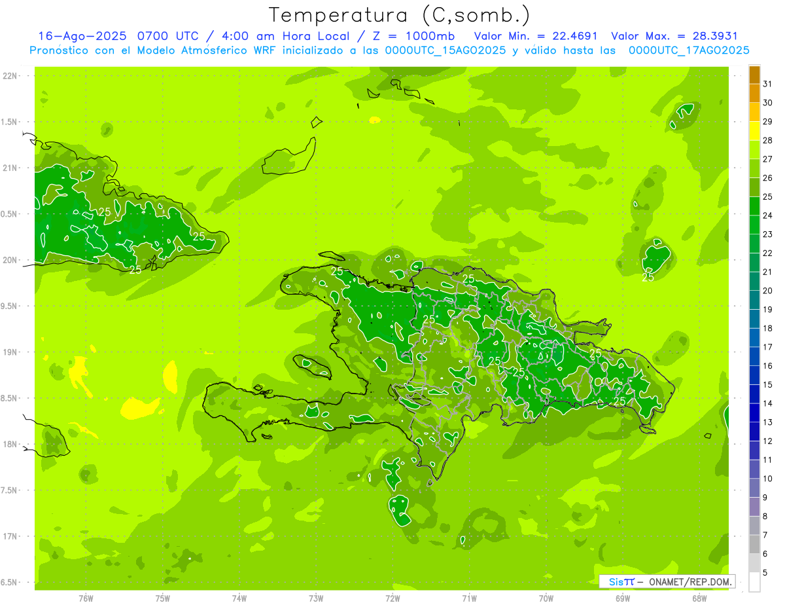Click the legend value "12"
This screenshot has width=785, height=607.
[x=768, y=441]
